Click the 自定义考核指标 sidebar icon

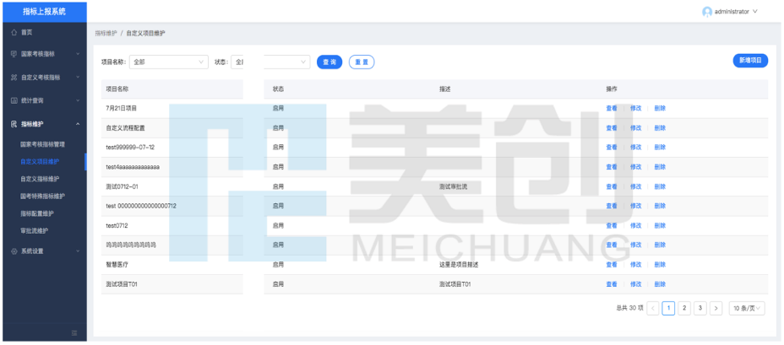tap(14, 78)
